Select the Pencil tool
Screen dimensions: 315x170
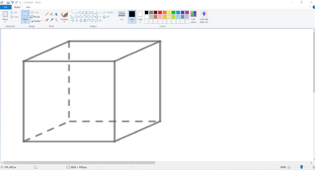point(47,14)
